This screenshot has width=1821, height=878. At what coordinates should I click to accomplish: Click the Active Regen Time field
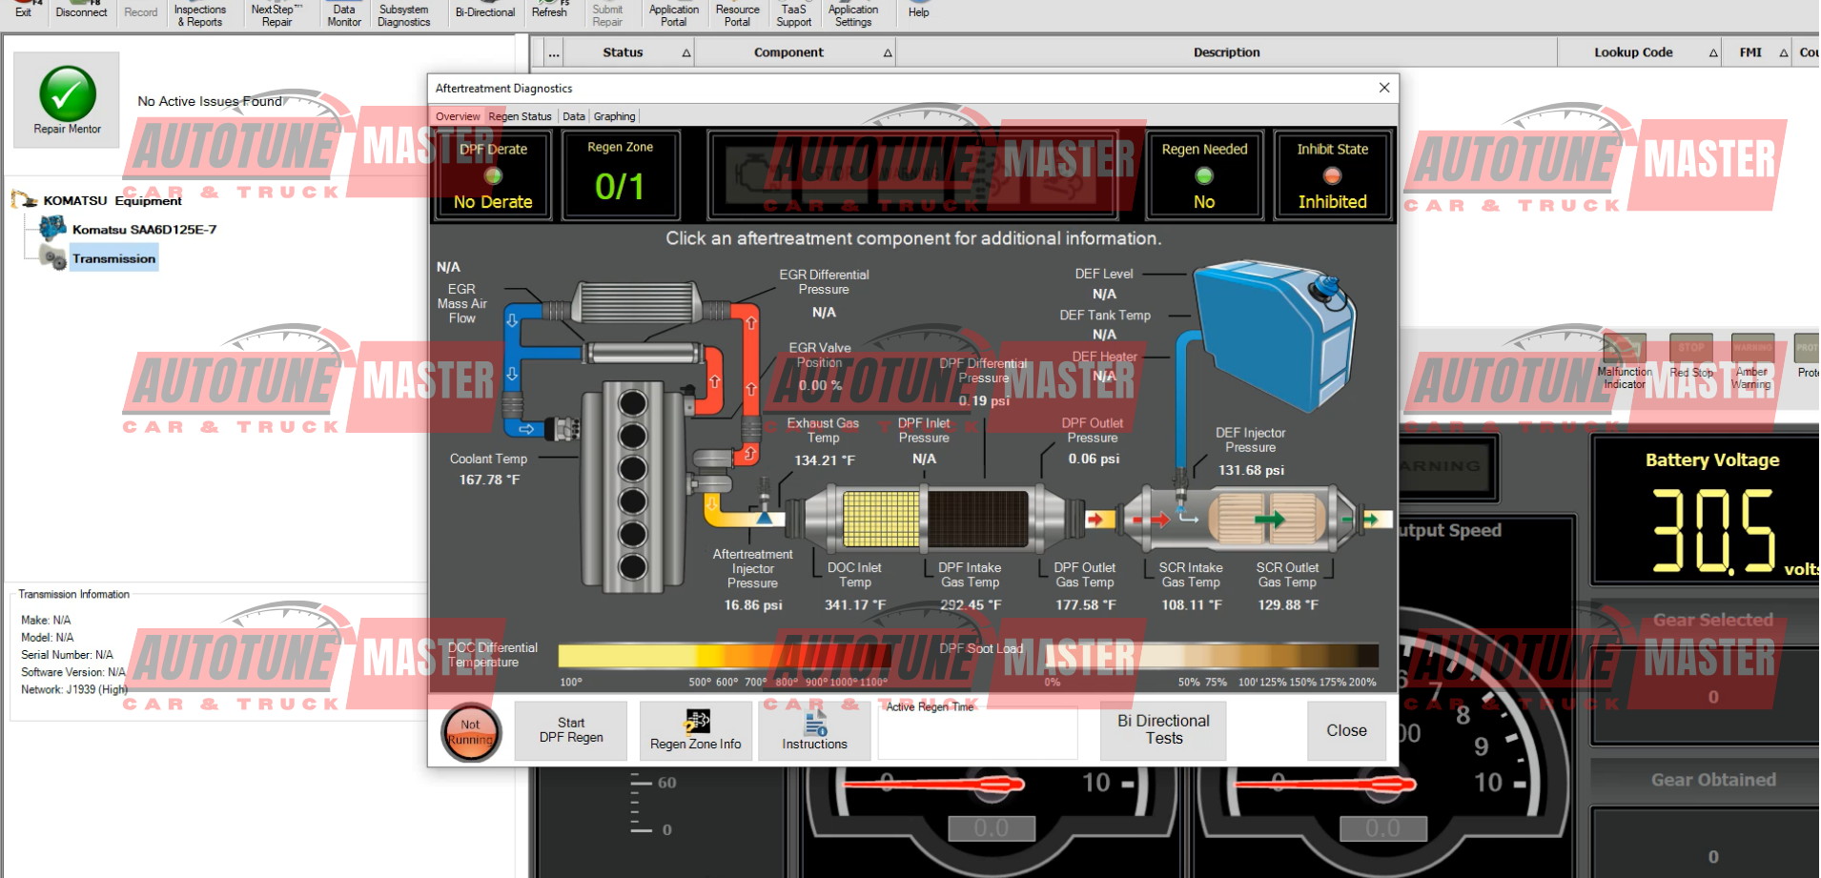pos(977,732)
